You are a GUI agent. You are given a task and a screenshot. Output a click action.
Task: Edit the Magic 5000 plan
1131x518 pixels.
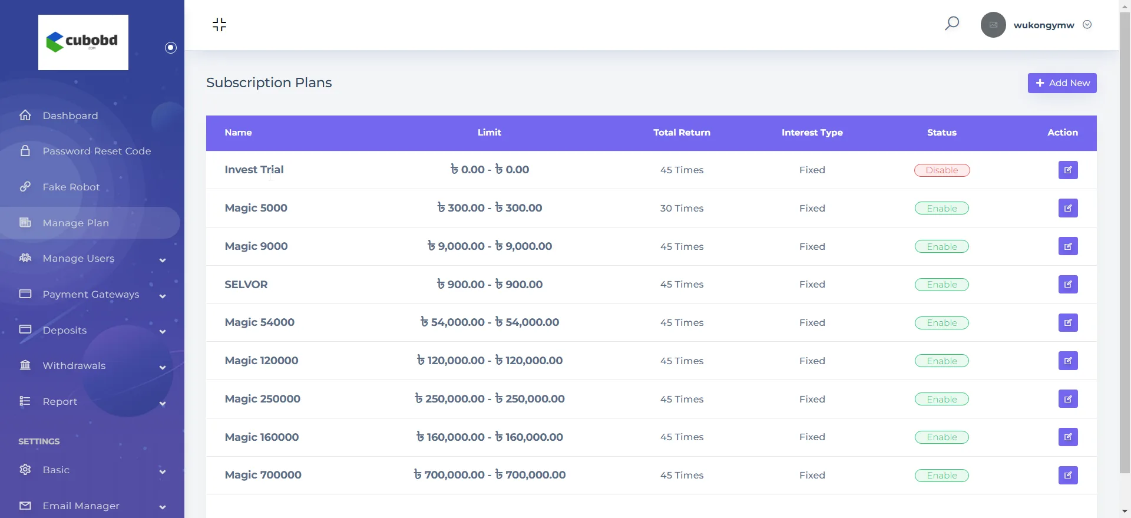pyautogui.click(x=1067, y=208)
